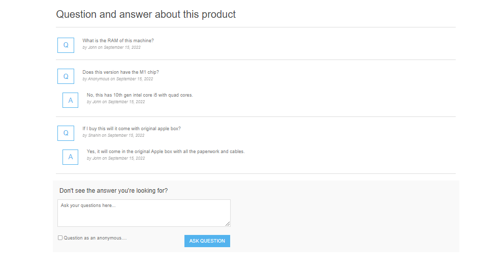Click the 'by Shahin' author line
The height and width of the screenshot is (268, 503).
coord(113,135)
